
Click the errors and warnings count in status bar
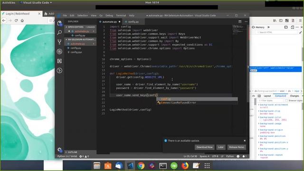pyautogui.click(x=84, y=156)
